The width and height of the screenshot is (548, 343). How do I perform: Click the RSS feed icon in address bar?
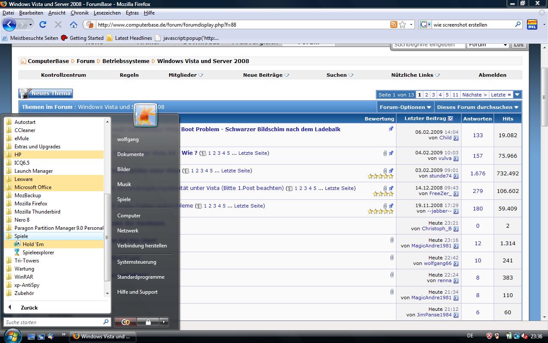tap(393, 25)
